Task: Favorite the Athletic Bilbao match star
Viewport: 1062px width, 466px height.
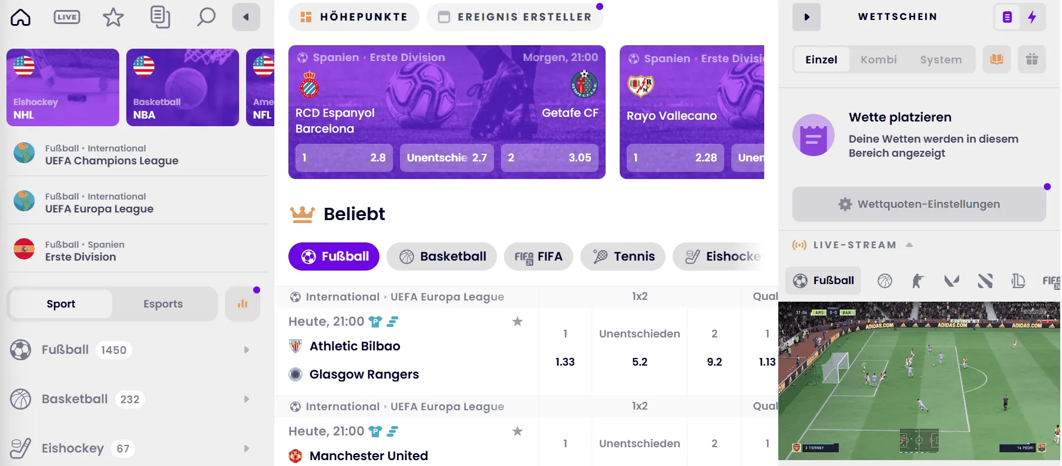Action: [x=517, y=322]
